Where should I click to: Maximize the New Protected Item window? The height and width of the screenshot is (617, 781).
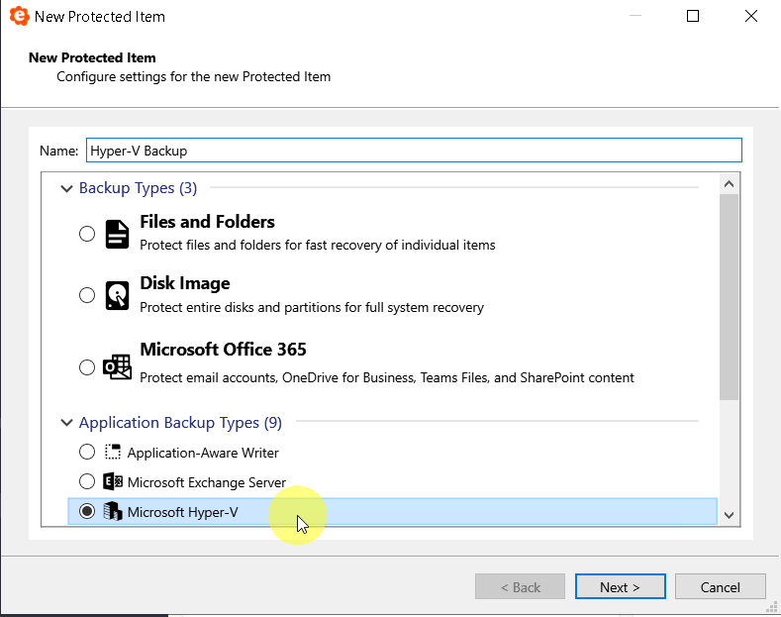point(693,17)
